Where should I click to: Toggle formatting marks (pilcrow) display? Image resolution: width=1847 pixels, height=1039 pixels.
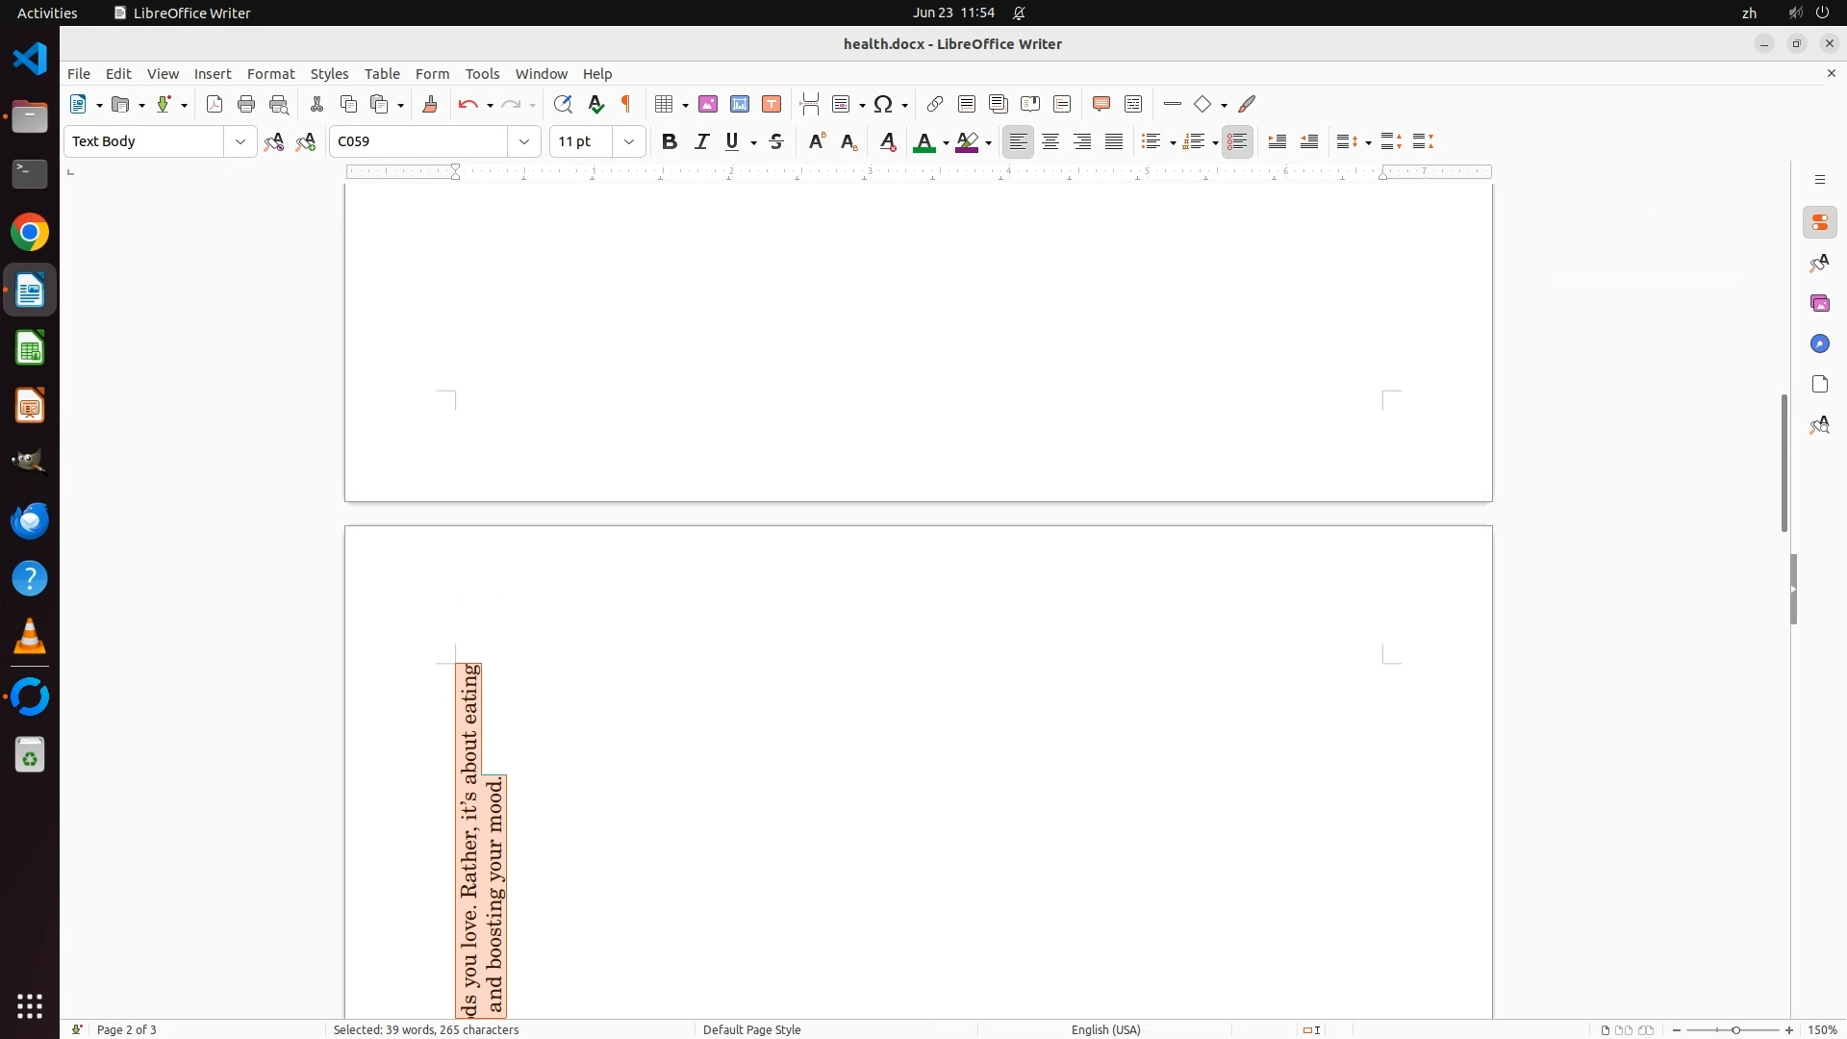click(x=626, y=104)
